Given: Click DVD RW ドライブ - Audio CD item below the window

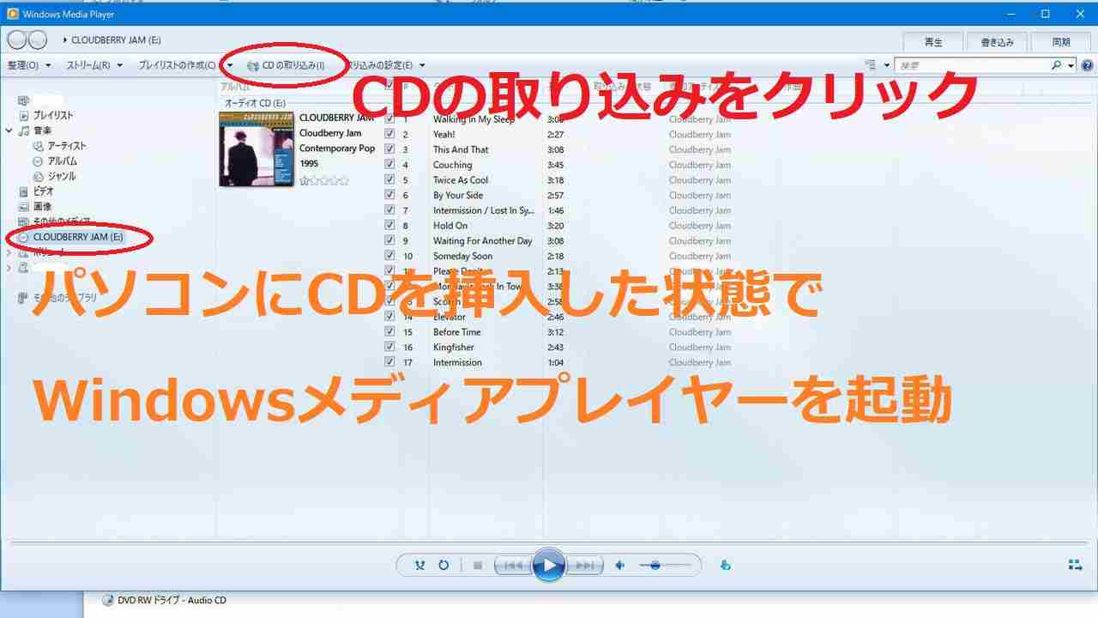Looking at the screenshot, I should tap(164, 600).
